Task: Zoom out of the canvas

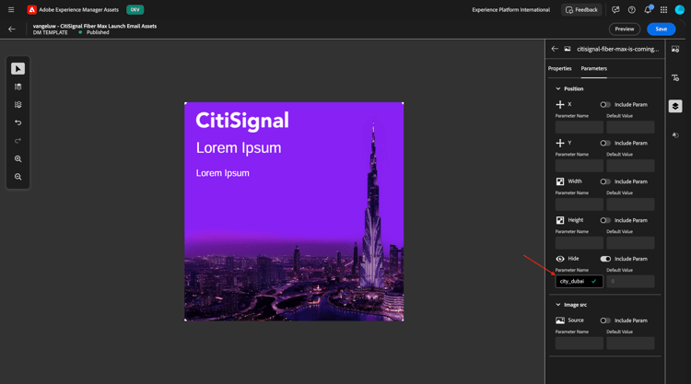Action: tap(18, 177)
